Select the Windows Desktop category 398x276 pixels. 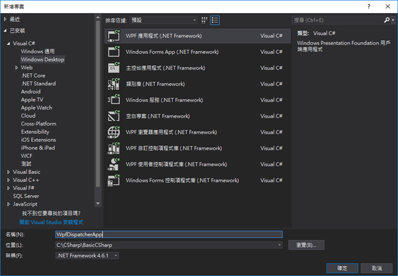coord(42,59)
